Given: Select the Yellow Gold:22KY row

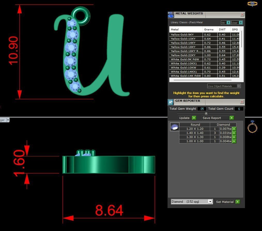Looking at the screenshot, I should click(x=204, y=55).
